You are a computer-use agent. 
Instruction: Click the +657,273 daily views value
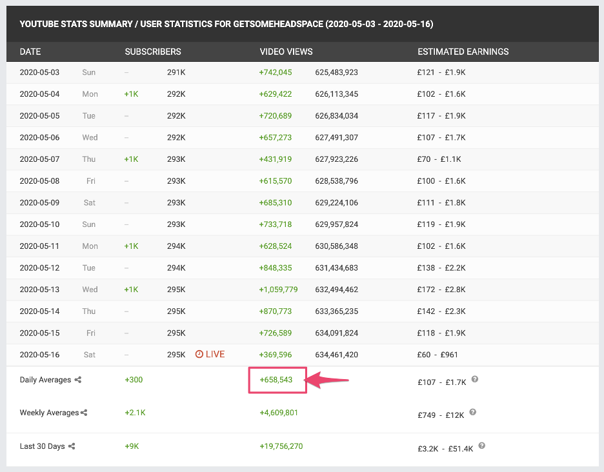[x=276, y=137]
